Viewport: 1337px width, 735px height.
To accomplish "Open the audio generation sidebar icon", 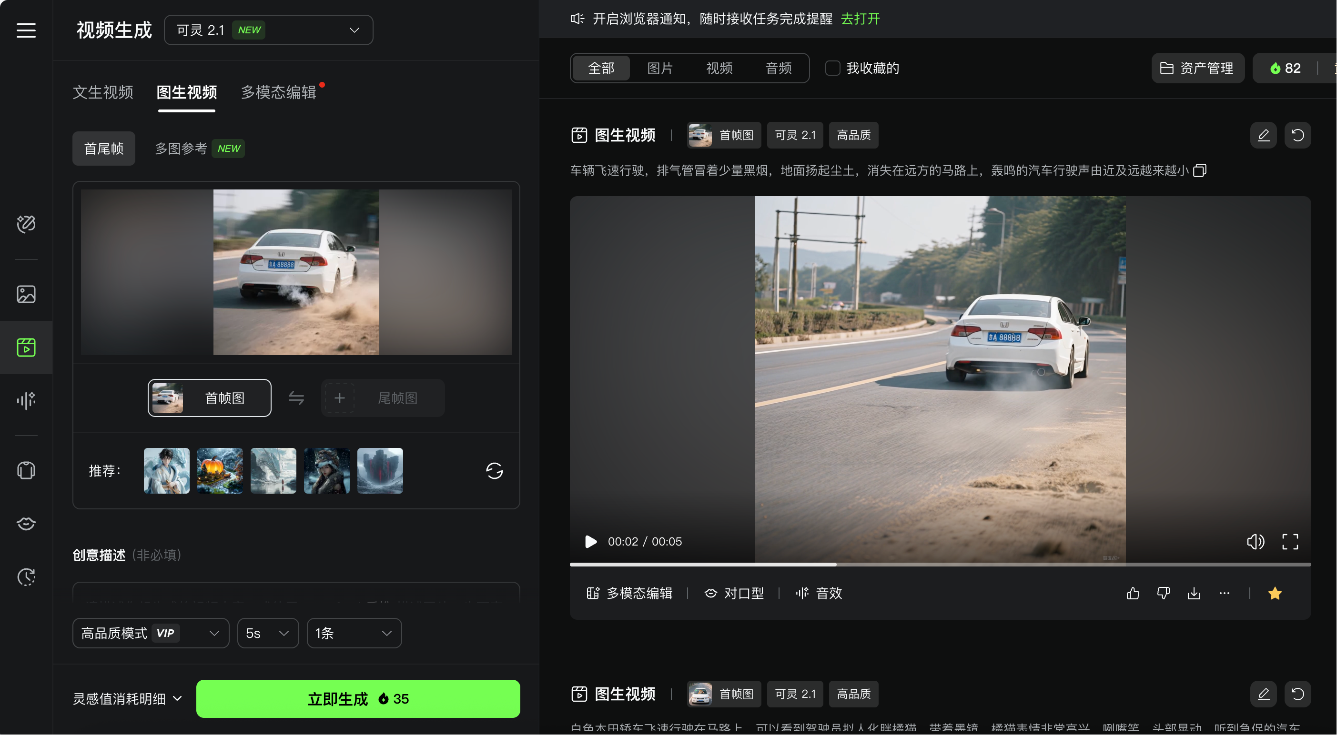I will (26, 400).
